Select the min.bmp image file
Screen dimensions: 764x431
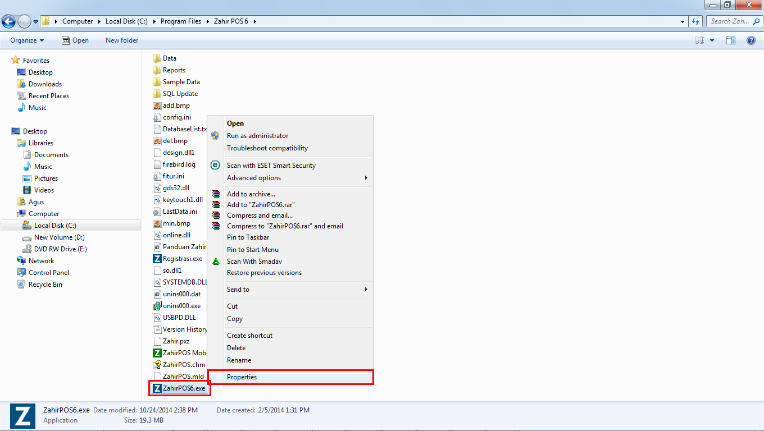coord(171,223)
